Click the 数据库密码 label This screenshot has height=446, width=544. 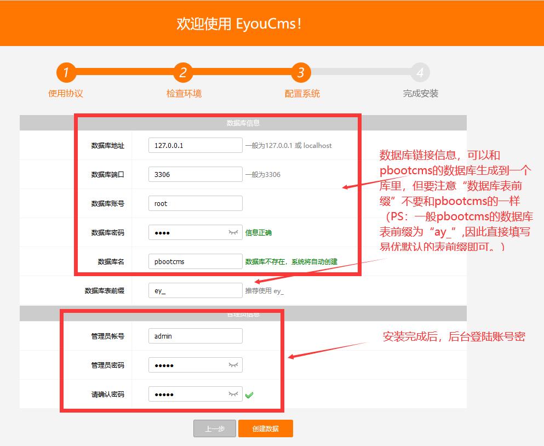click(108, 232)
